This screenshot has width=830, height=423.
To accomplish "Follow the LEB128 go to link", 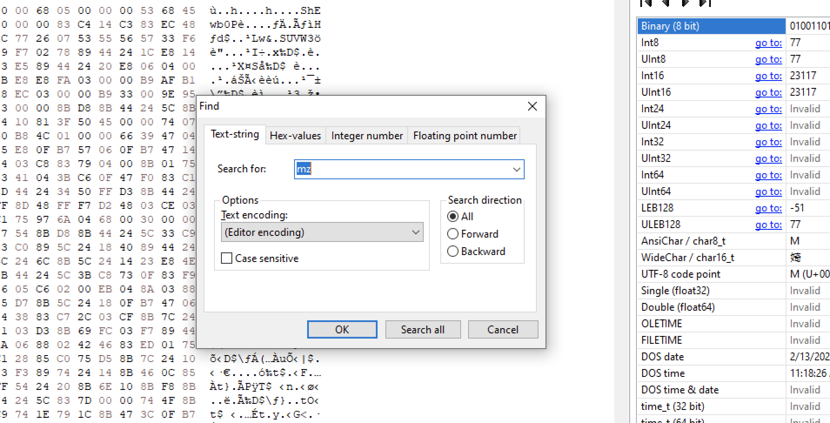I will 768,208.
